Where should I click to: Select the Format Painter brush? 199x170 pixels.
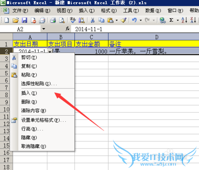pyautogui.click(x=124, y=20)
